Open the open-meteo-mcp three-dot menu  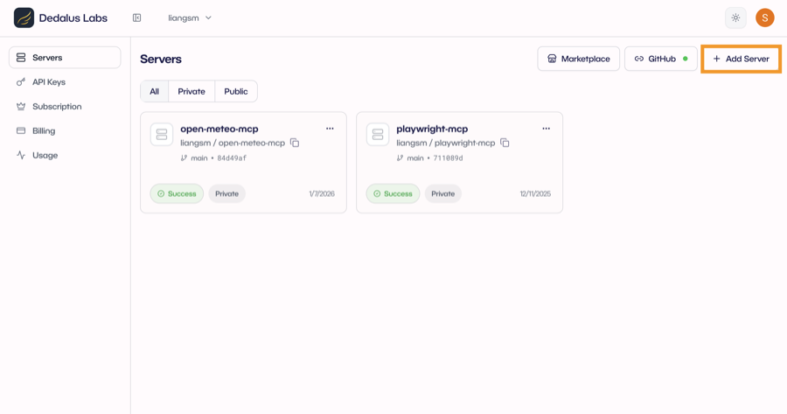pos(330,129)
